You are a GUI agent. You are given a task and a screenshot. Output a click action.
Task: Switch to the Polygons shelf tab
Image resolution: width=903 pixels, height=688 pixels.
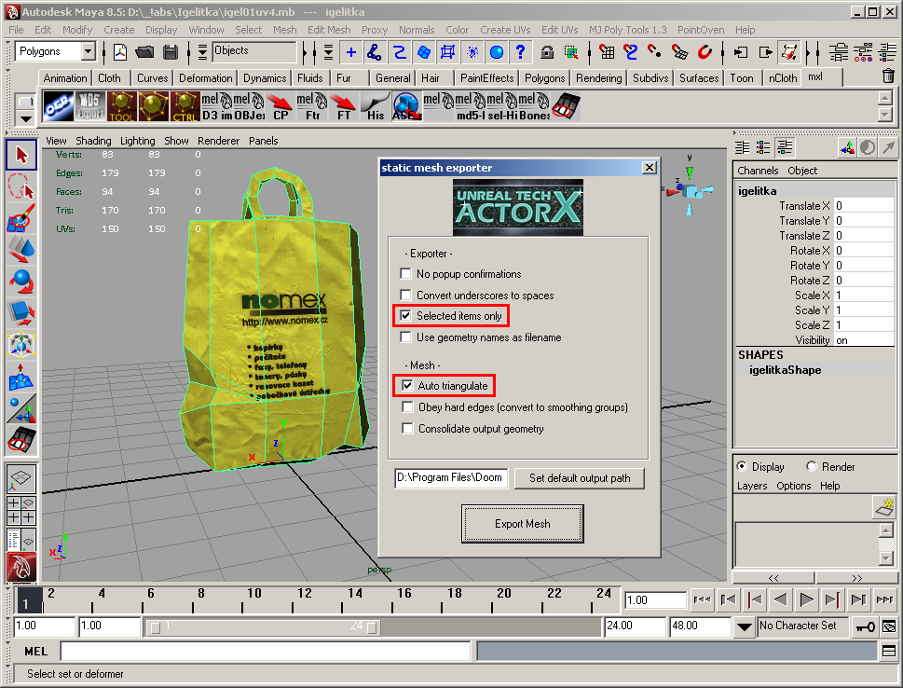(544, 77)
